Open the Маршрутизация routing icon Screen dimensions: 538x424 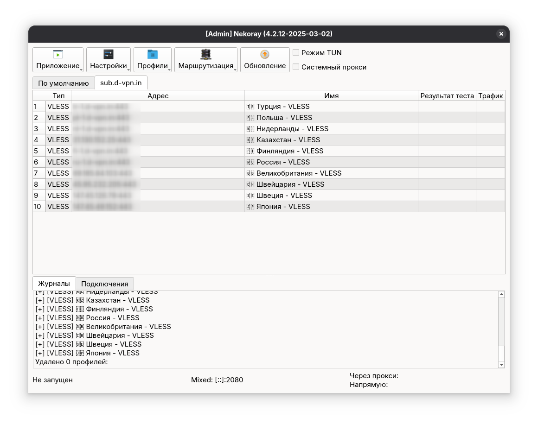tap(206, 54)
